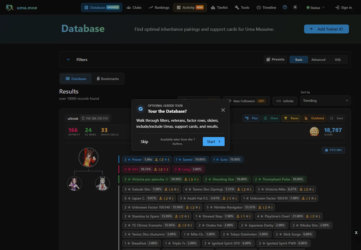Image resolution: width=361 pixels, height=250 pixels.
Task: Open the Tools menu
Action: coord(242,7)
